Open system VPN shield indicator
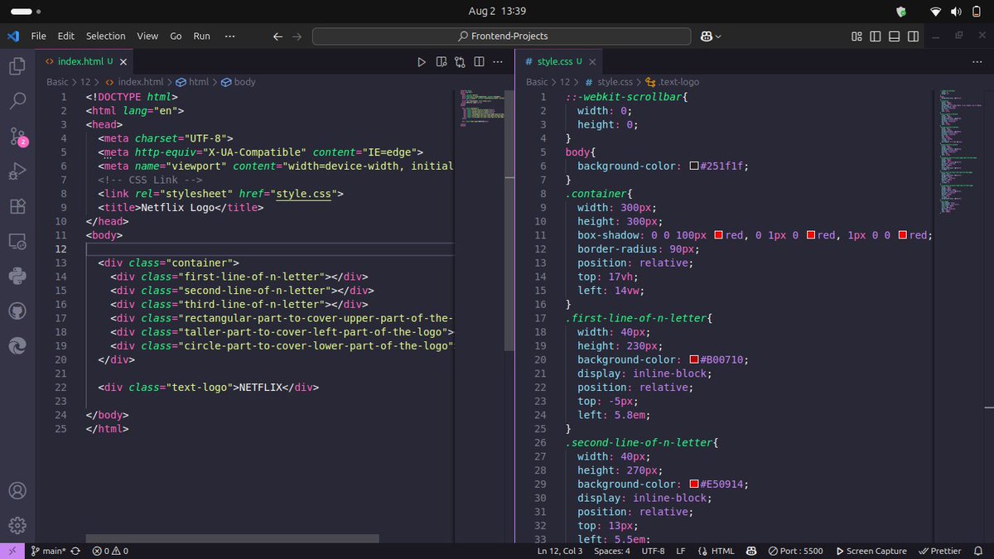994x559 pixels. coord(902,12)
